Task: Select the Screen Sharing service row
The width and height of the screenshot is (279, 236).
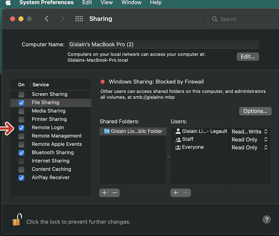Action: (x=51, y=94)
